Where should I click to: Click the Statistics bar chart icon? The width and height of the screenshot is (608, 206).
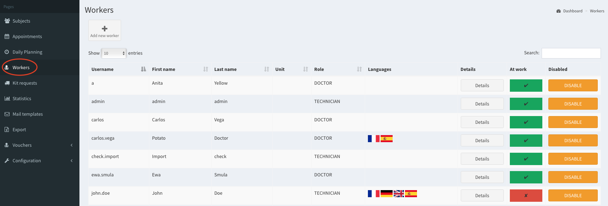pos(7,98)
